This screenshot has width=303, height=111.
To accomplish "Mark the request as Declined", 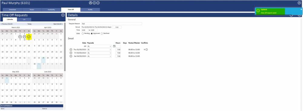I will pyautogui.click(x=102, y=33).
